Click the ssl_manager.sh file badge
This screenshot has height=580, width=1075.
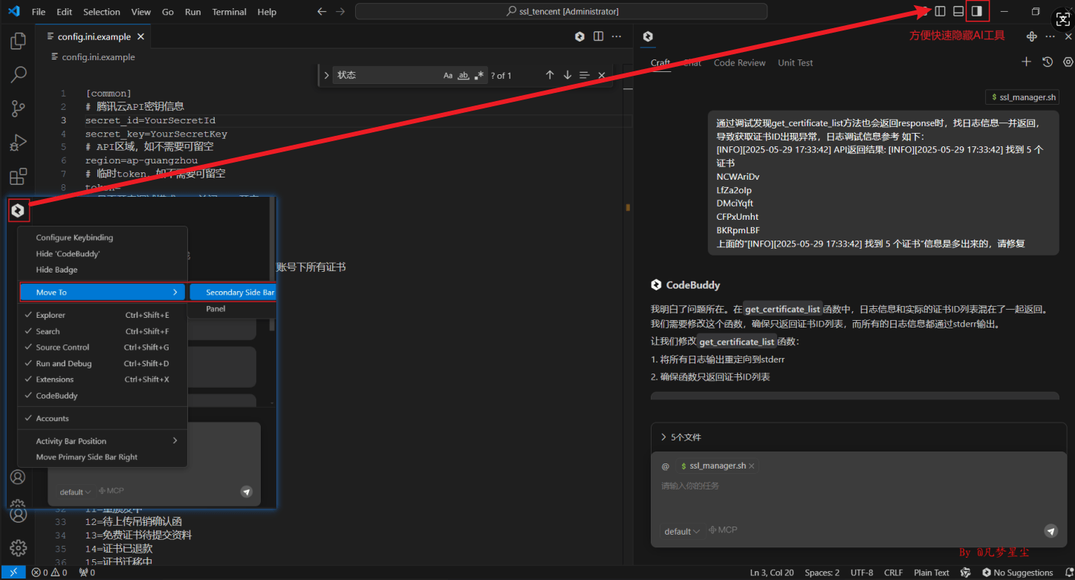(1022, 97)
